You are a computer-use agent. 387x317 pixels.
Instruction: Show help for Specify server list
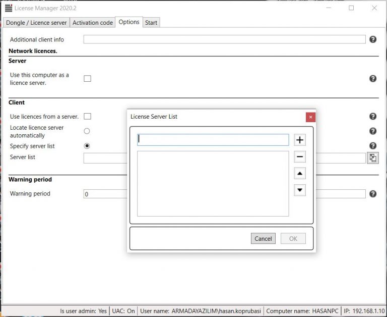point(373,146)
